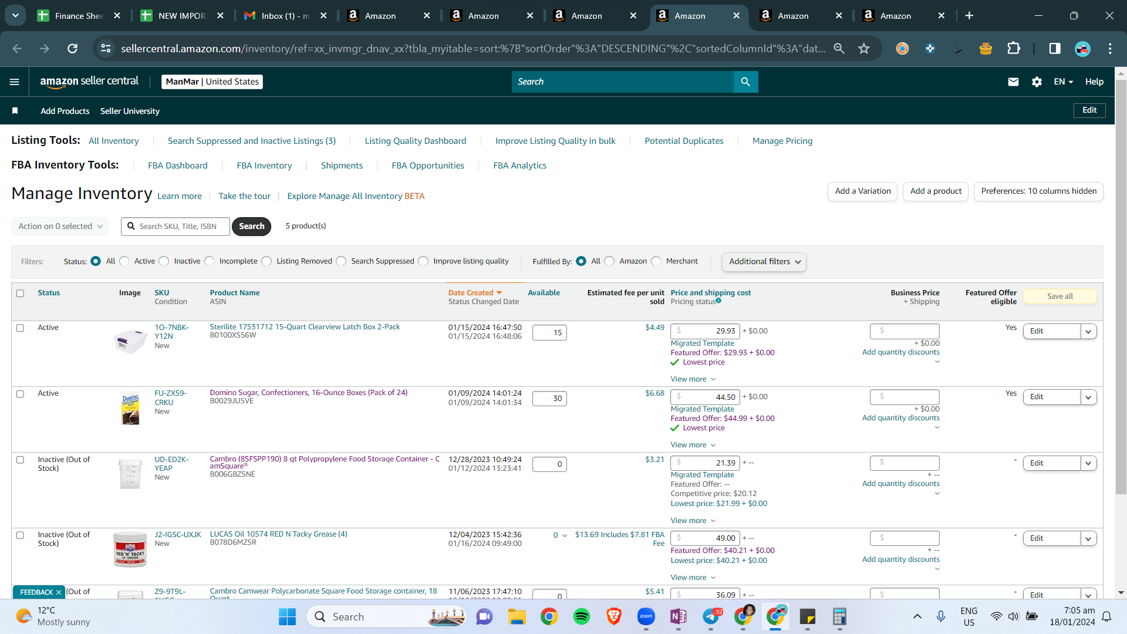Open Spotify from the taskbar
Image resolution: width=1127 pixels, height=634 pixels.
(582, 616)
